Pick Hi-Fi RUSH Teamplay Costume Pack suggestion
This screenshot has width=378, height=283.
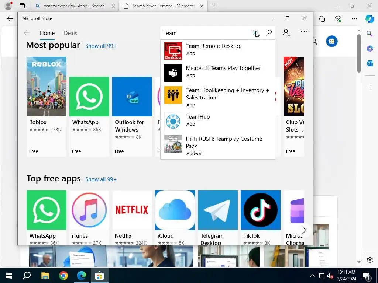coord(218,146)
